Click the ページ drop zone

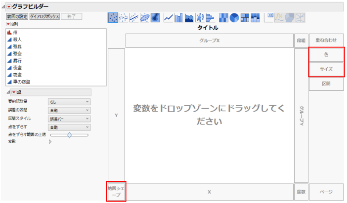[326, 192]
